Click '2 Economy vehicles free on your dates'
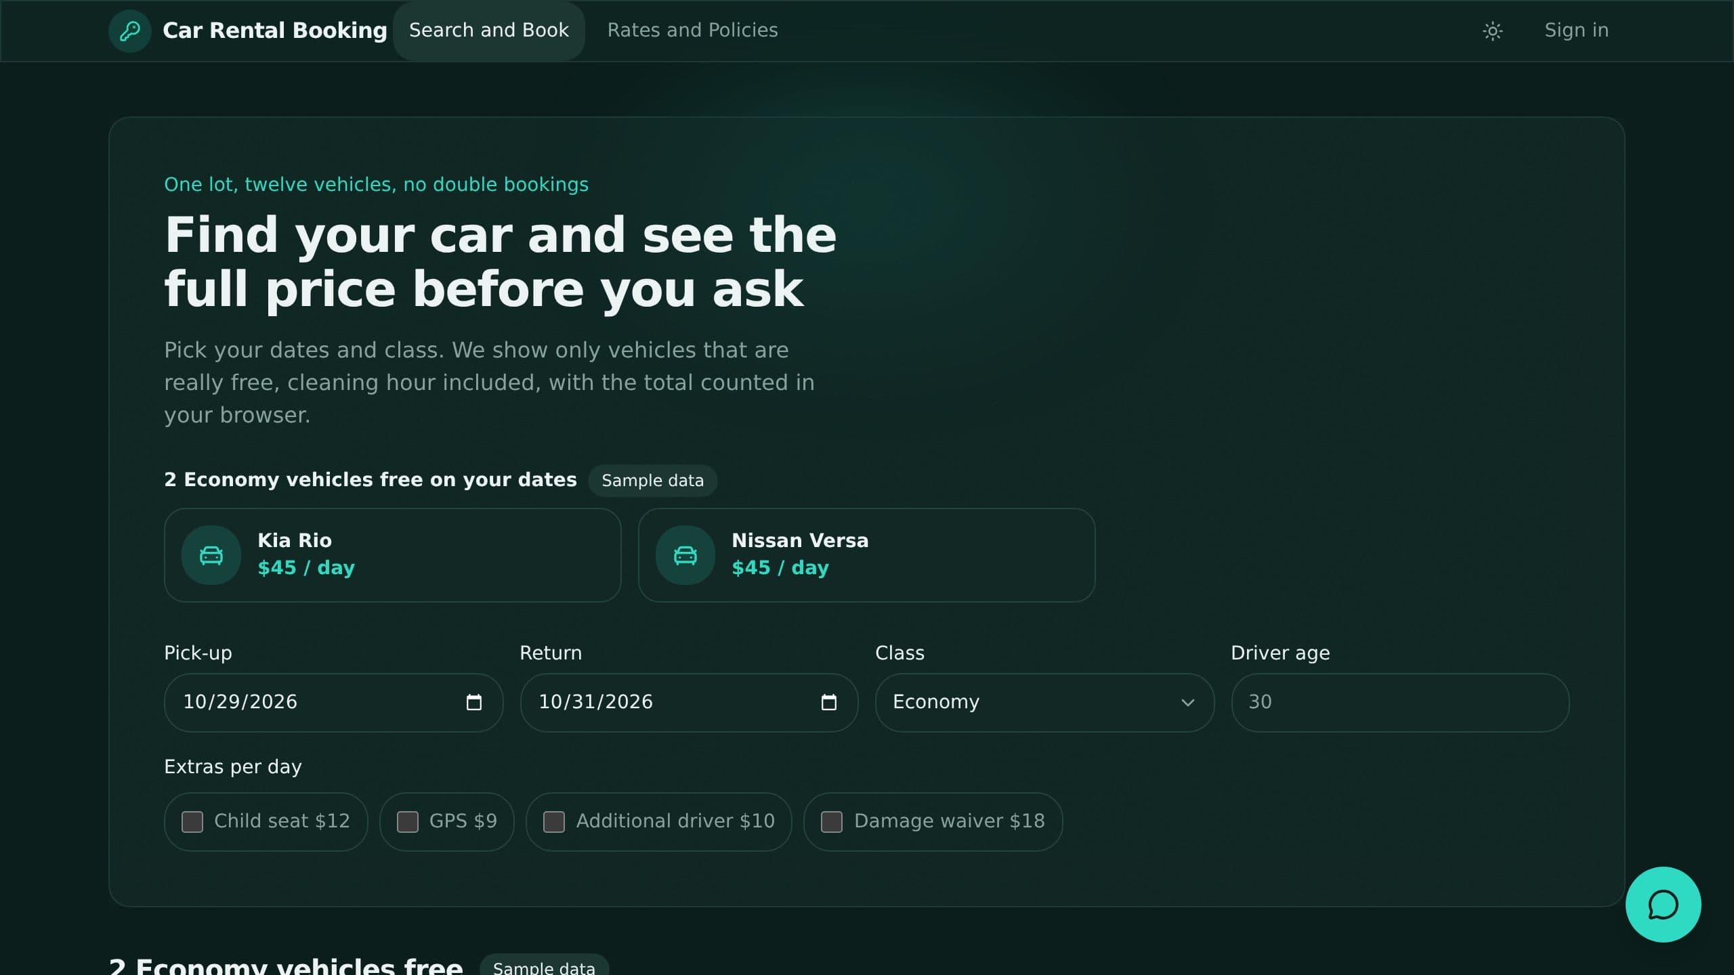 tap(371, 479)
